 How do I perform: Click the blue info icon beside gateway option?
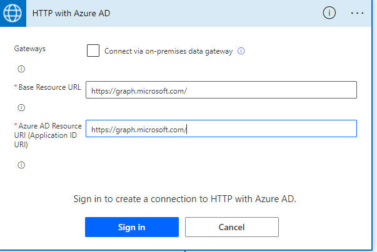[241, 51]
